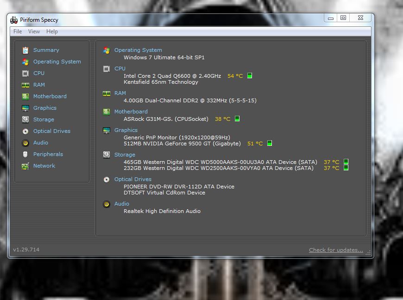Click speaker icon beside Audio heading in summary

tap(107, 204)
